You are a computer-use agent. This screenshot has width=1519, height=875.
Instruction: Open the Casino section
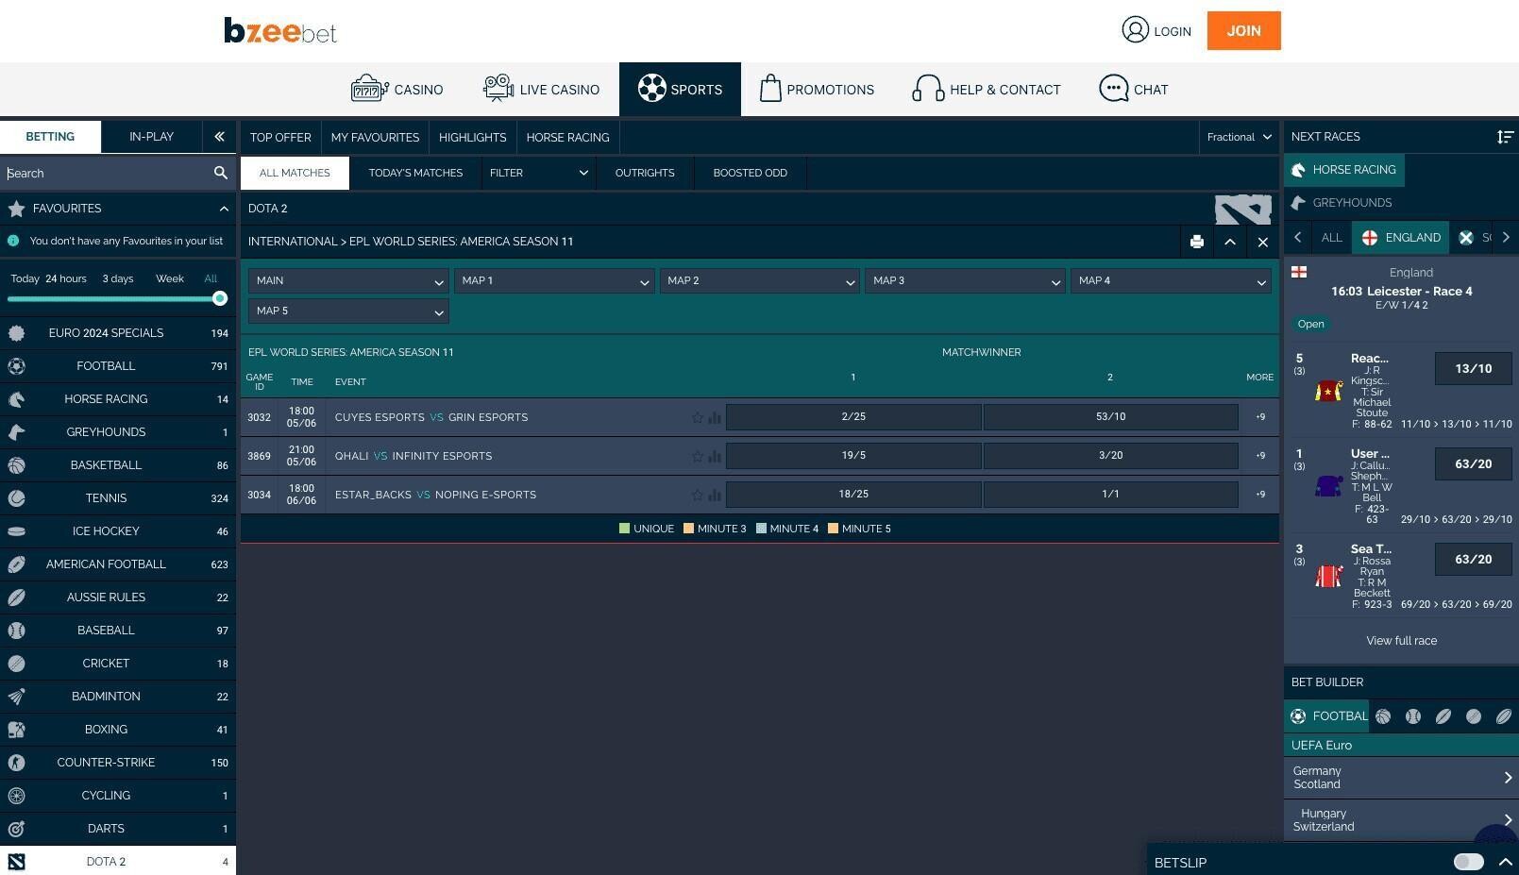pyautogui.click(x=397, y=90)
